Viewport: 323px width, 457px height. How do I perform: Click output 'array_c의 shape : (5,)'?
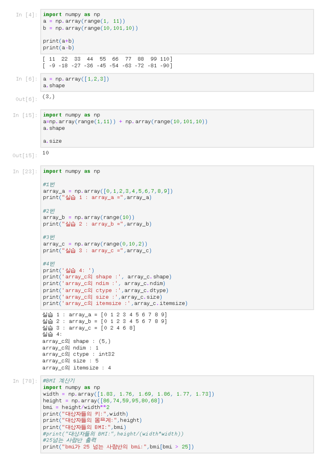click(76, 341)
